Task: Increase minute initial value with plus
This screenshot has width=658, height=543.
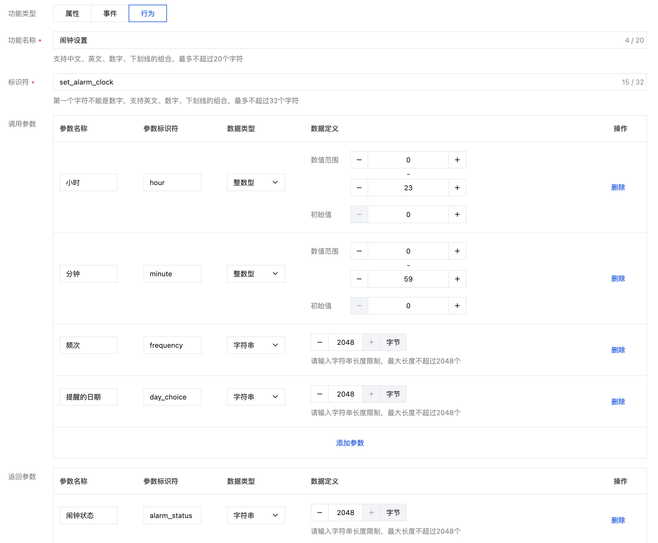Action: 457,306
